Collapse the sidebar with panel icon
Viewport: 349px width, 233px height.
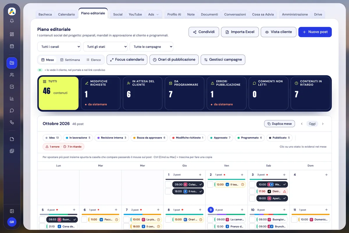click(x=12, y=211)
